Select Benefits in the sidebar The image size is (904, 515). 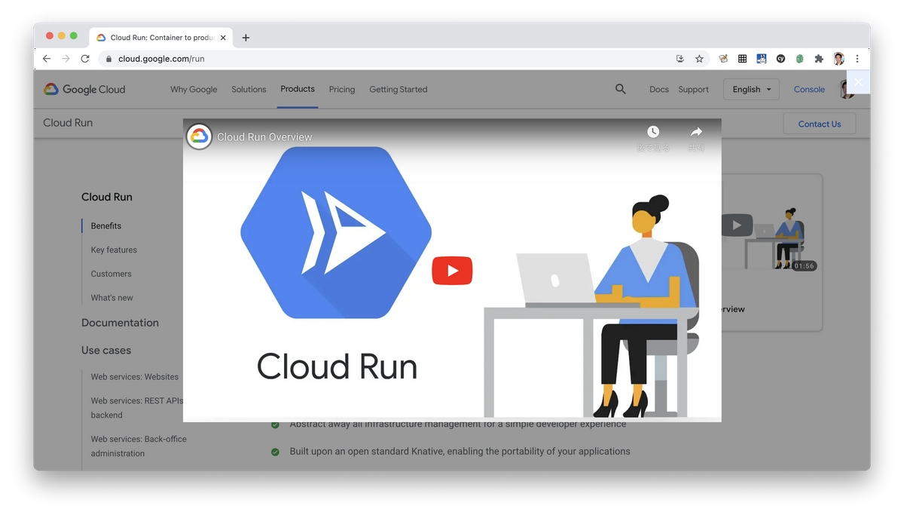click(x=106, y=225)
